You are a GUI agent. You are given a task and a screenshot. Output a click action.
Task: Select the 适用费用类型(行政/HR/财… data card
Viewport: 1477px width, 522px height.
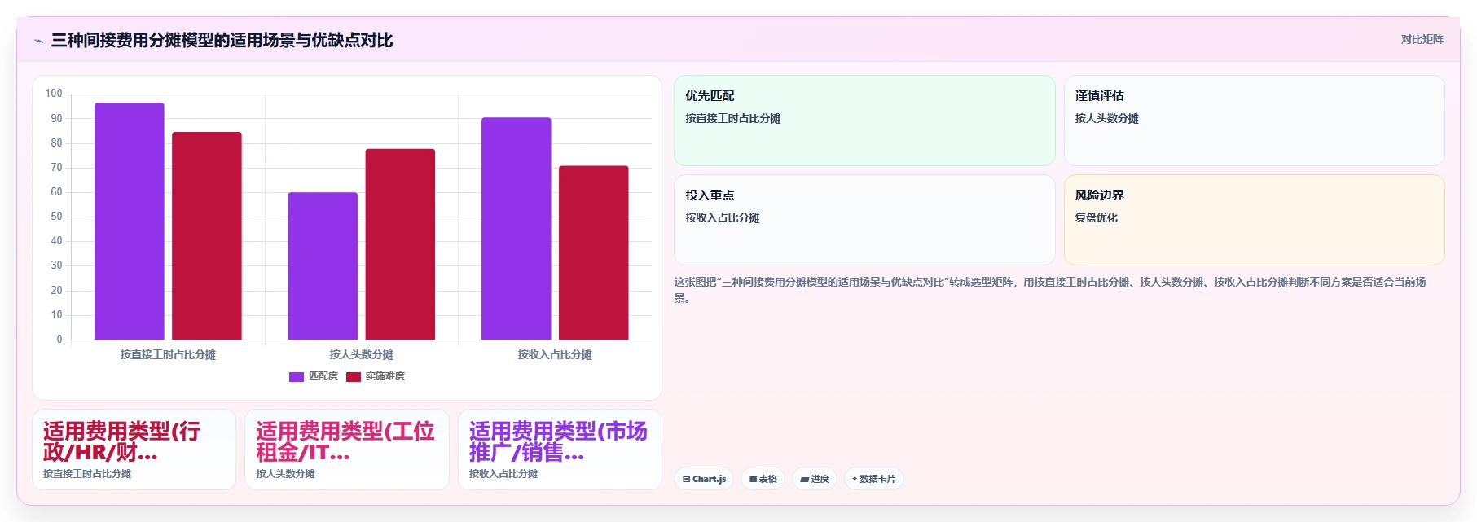134,450
